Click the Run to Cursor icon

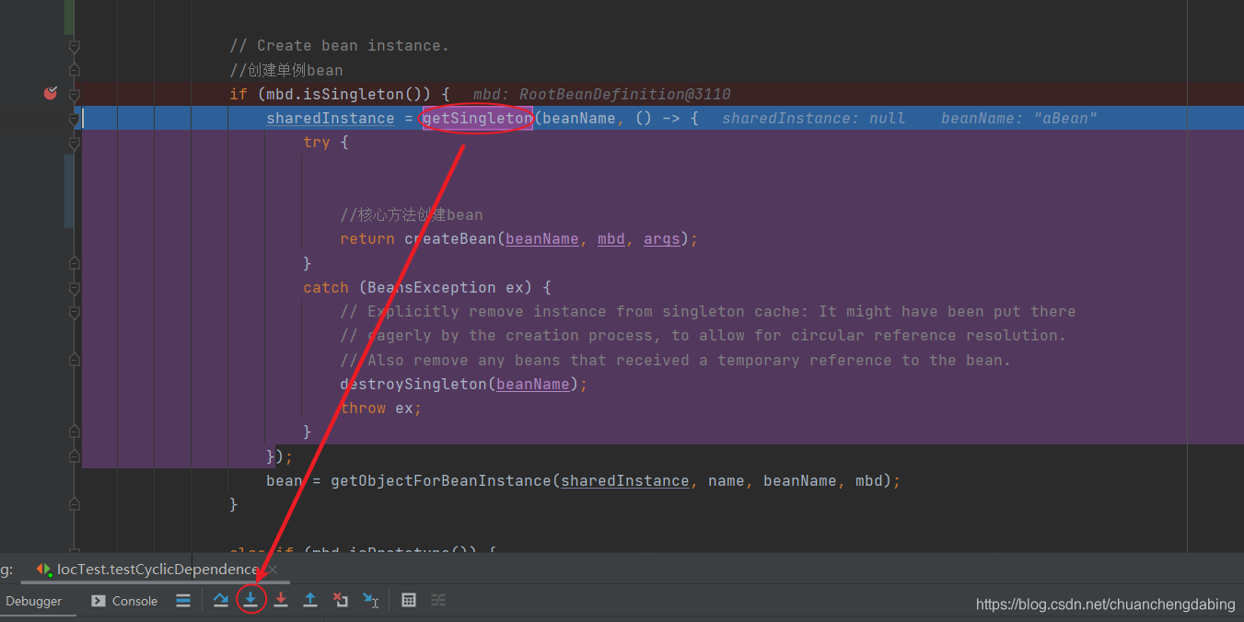(370, 600)
